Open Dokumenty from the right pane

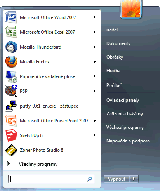(x=118, y=43)
